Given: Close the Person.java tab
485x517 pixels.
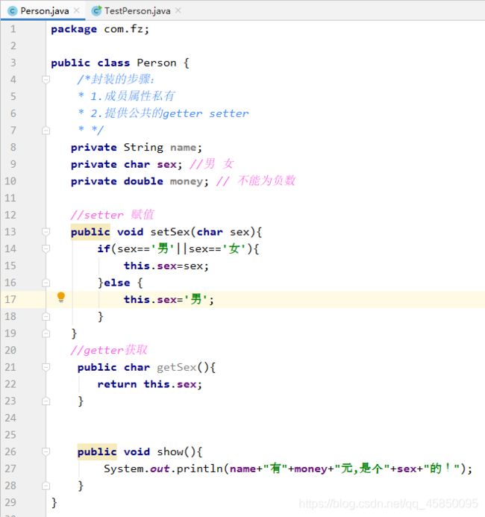Looking at the screenshot, I should [x=77, y=10].
